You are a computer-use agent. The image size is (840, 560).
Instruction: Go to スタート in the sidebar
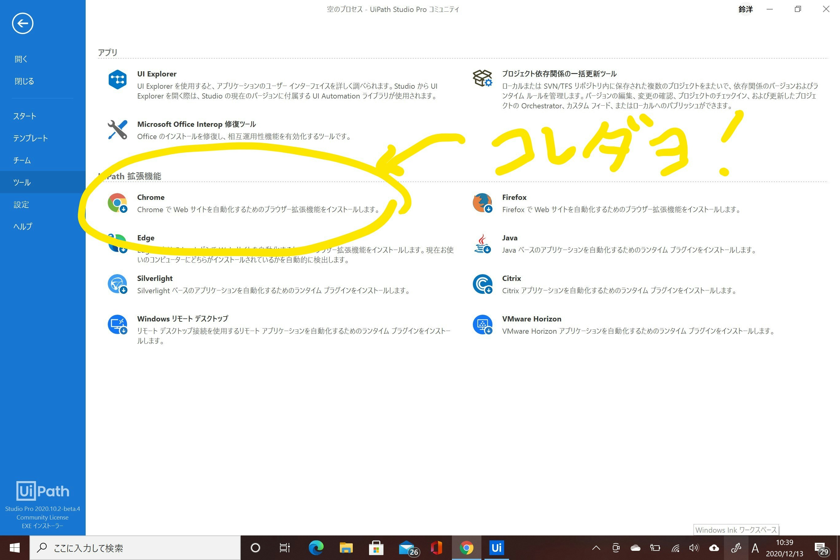[x=24, y=116]
